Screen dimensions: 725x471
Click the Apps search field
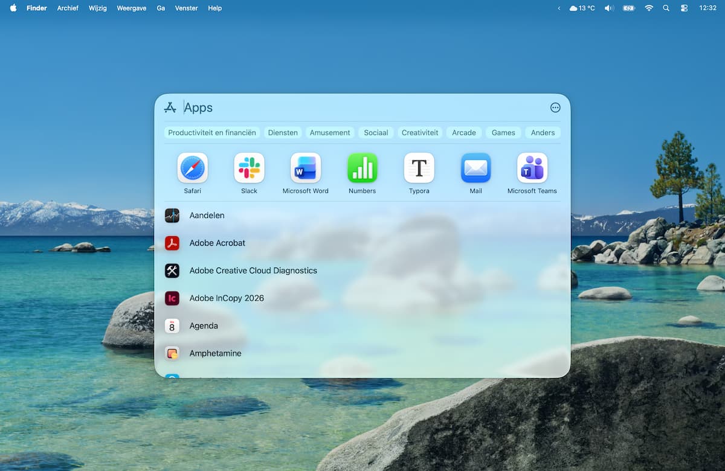[x=362, y=107]
